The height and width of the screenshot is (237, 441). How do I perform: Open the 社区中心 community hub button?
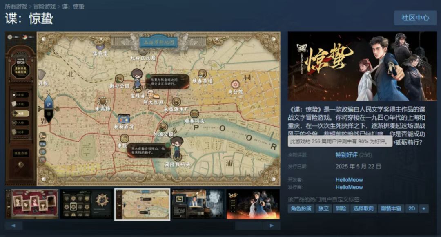point(415,18)
